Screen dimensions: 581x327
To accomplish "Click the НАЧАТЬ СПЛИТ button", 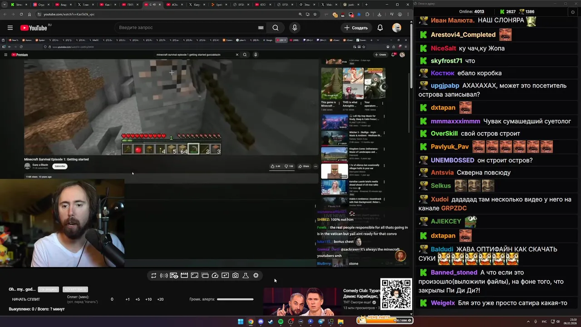I will click(26, 299).
